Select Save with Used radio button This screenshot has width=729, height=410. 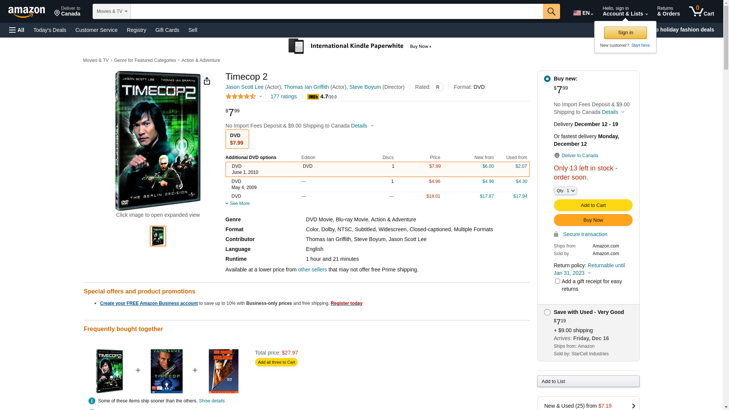click(547, 312)
